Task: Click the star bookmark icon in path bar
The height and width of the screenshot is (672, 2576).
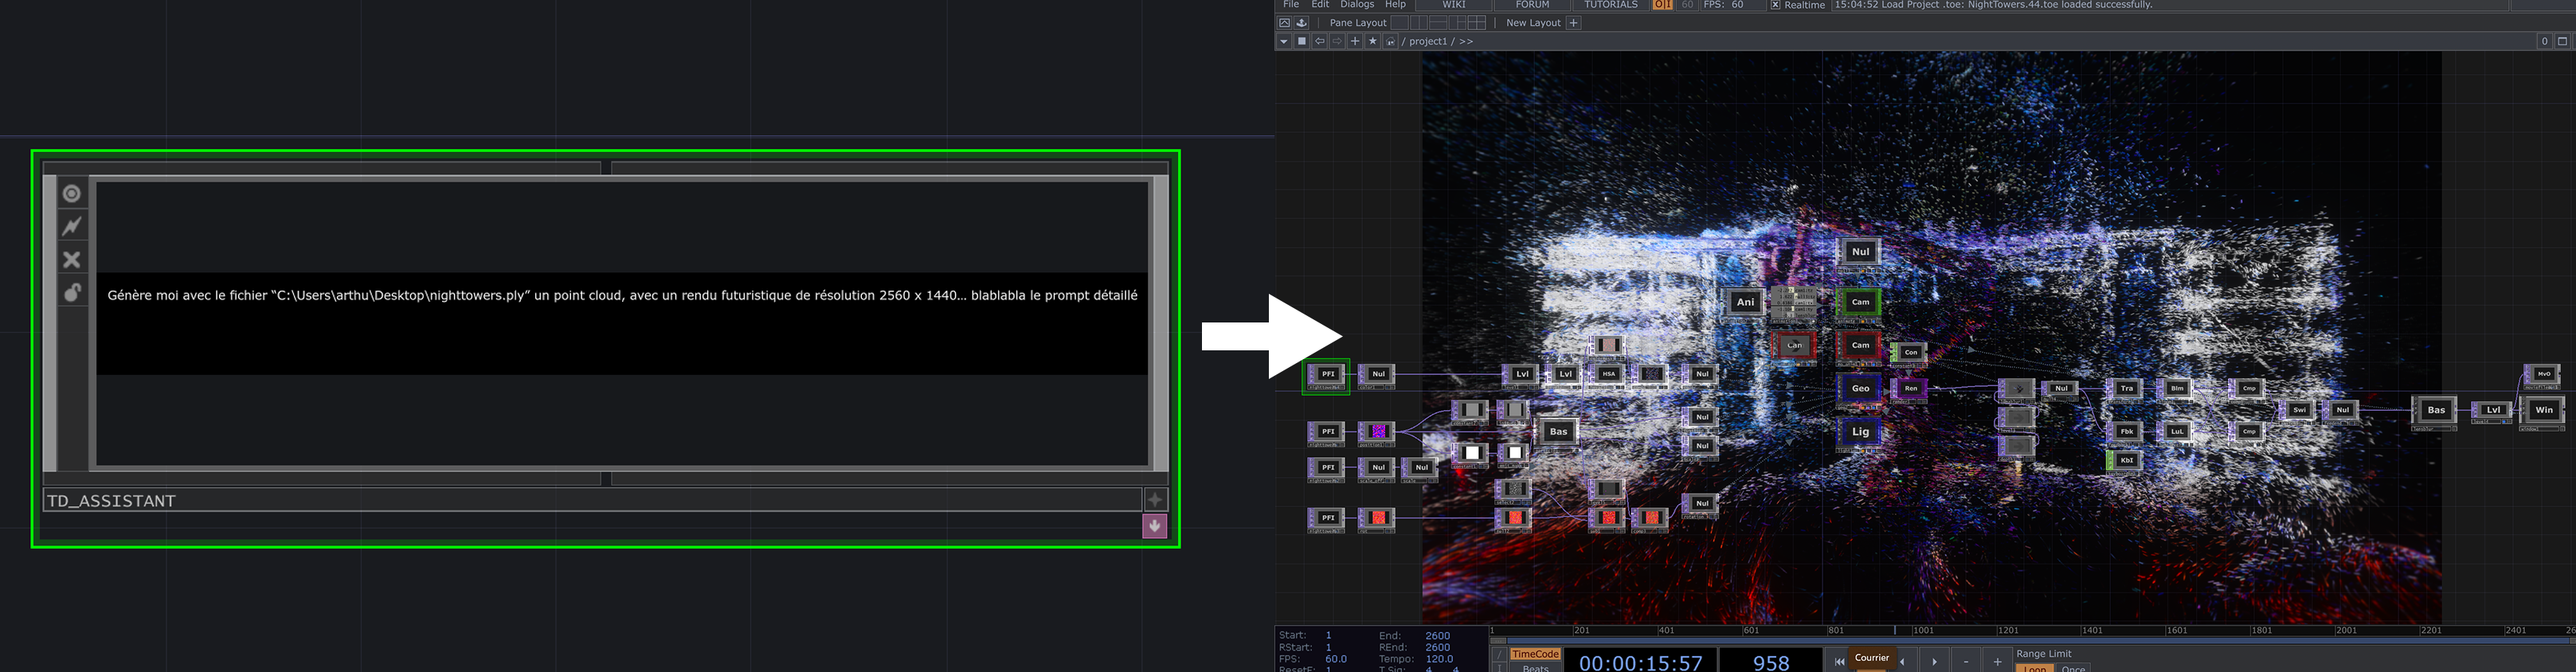Action: pos(1373,41)
